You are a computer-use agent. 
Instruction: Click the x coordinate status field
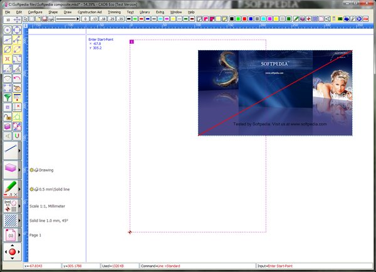pos(42,266)
